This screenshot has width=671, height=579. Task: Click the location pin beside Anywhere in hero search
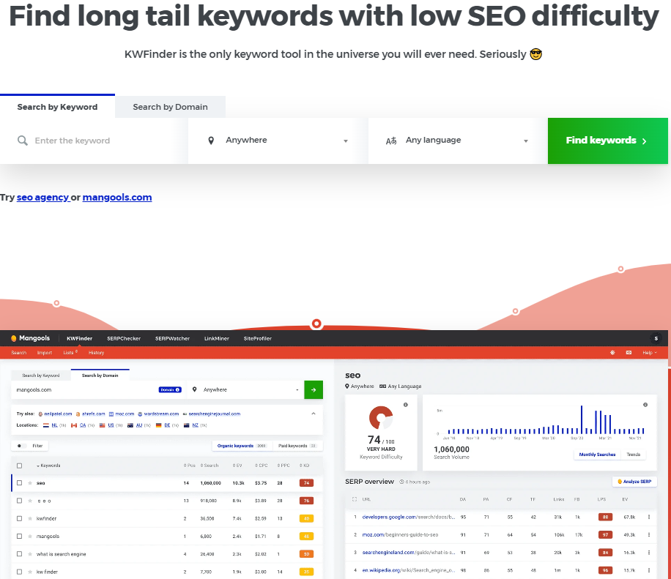coord(210,141)
